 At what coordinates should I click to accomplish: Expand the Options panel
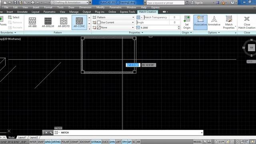(214, 33)
